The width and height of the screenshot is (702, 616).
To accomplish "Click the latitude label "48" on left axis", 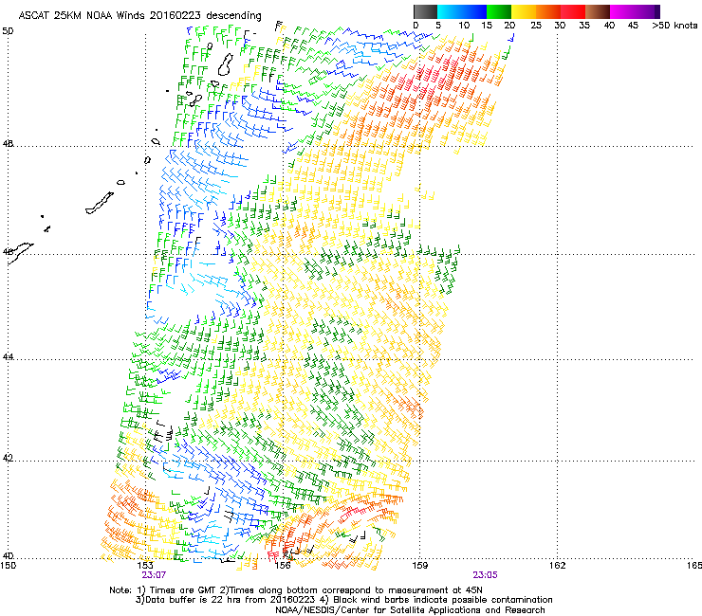I will [8, 144].
